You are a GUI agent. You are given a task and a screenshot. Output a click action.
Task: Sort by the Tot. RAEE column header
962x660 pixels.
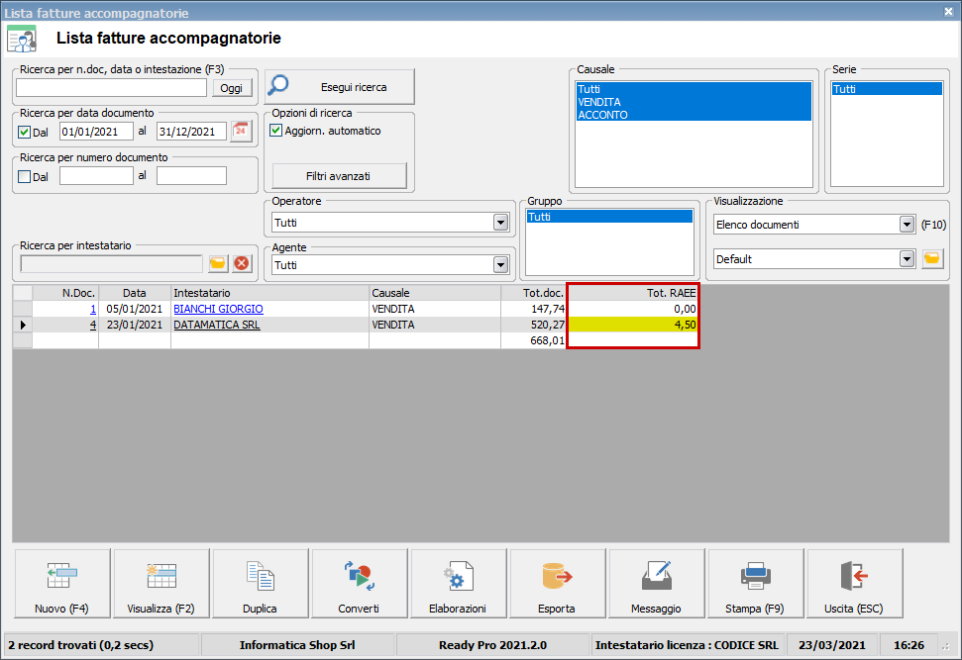click(x=633, y=293)
